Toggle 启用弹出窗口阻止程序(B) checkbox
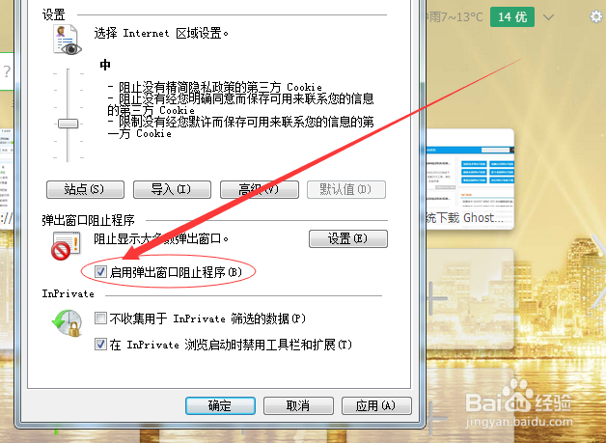 pos(101,272)
